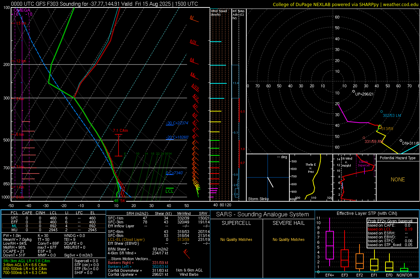Click the Classic Supercell label

point(363,164)
